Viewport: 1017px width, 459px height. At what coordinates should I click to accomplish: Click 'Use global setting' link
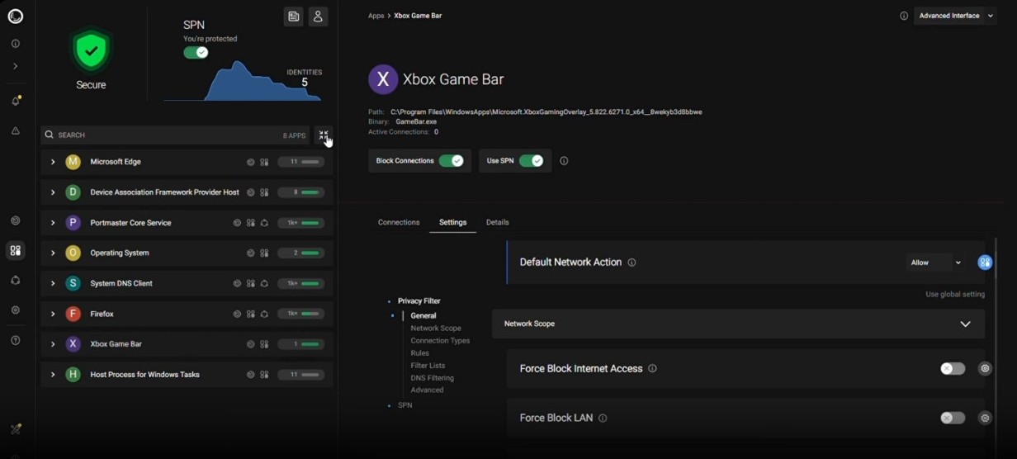[x=955, y=294]
